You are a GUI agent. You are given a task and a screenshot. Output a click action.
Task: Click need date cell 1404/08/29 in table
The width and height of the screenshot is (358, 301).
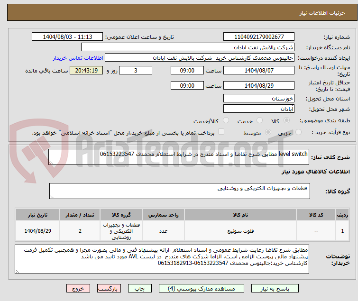(37, 231)
